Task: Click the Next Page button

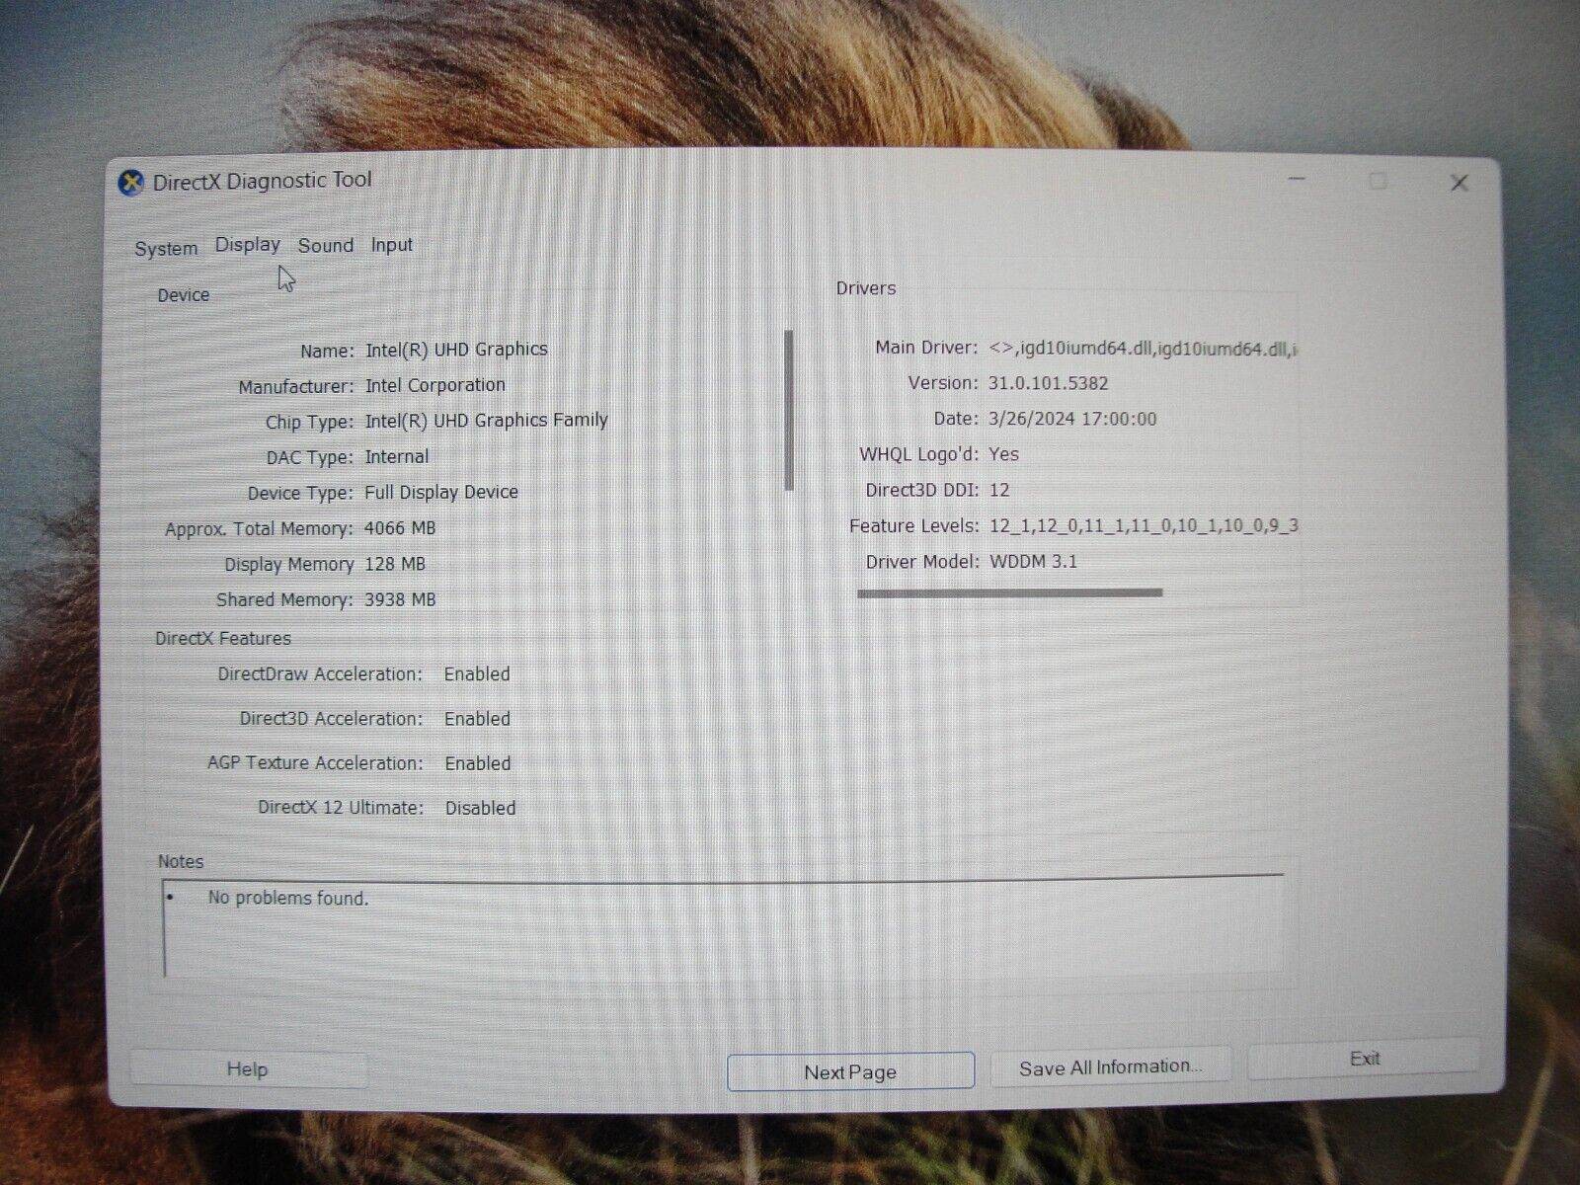Action: (850, 1072)
